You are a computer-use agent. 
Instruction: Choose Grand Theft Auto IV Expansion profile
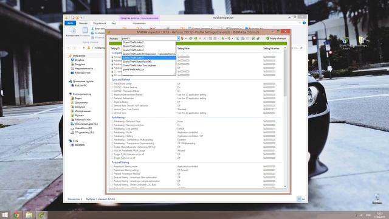point(149,54)
